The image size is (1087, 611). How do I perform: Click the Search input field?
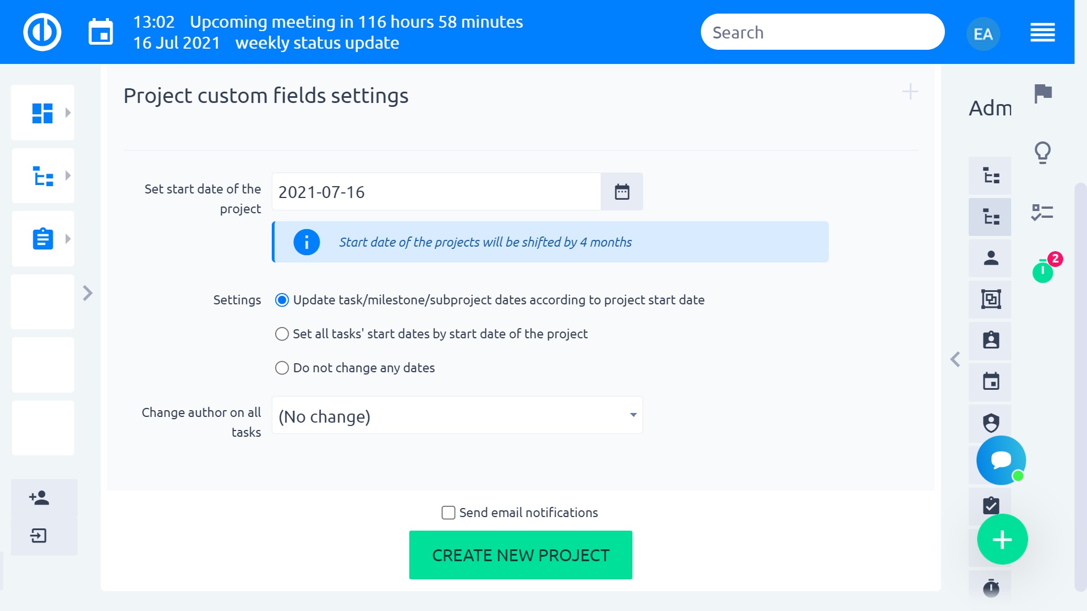click(x=823, y=32)
